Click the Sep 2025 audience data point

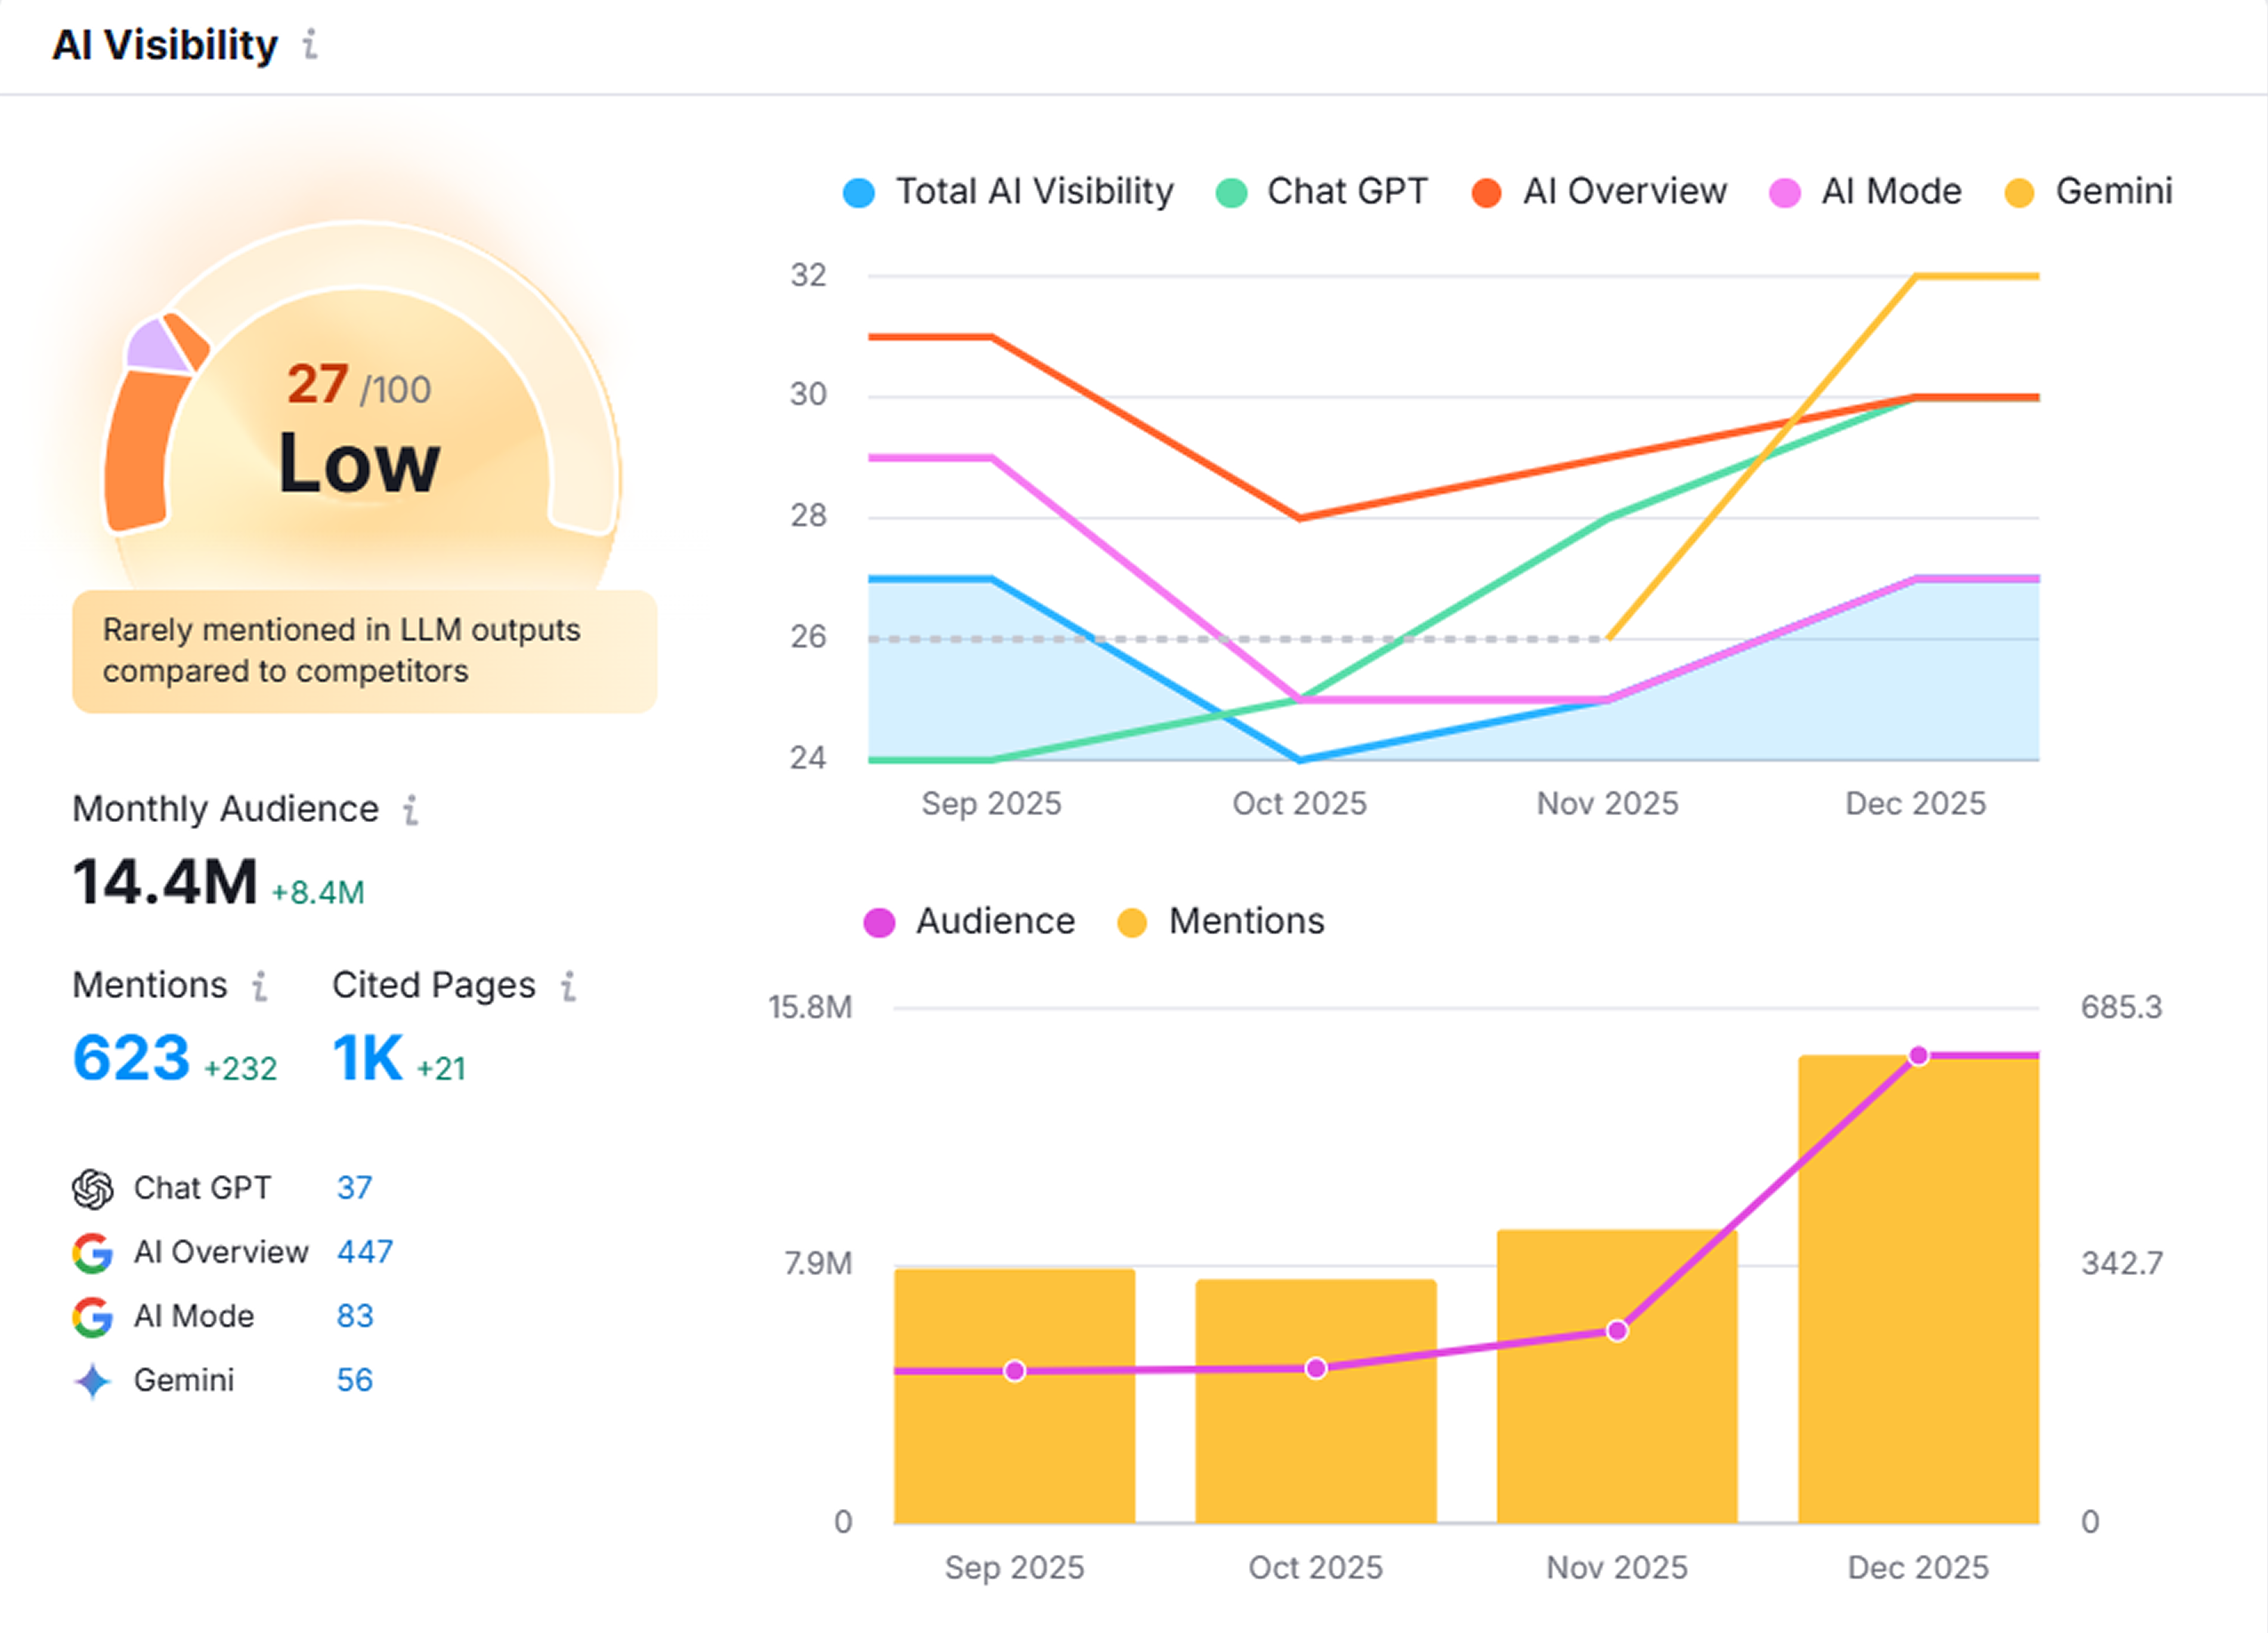click(x=1015, y=1371)
